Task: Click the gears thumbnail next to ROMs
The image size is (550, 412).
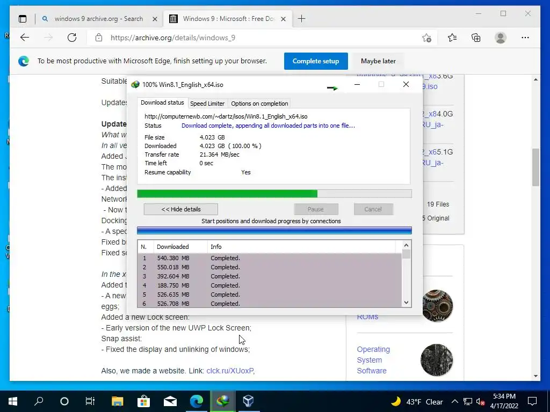Action: coord(437,305)
